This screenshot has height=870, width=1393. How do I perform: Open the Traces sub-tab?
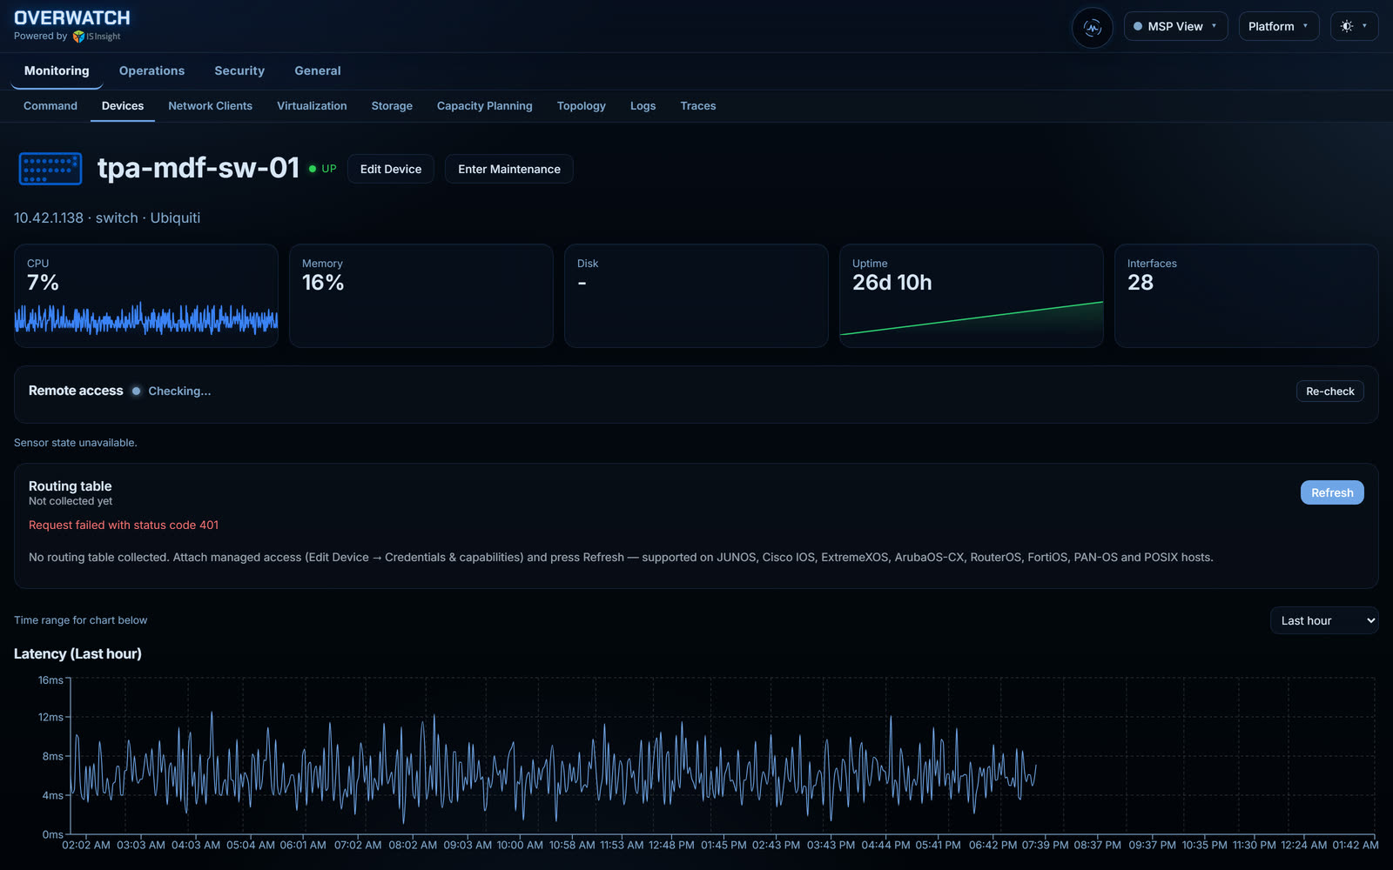click(698, 106)
